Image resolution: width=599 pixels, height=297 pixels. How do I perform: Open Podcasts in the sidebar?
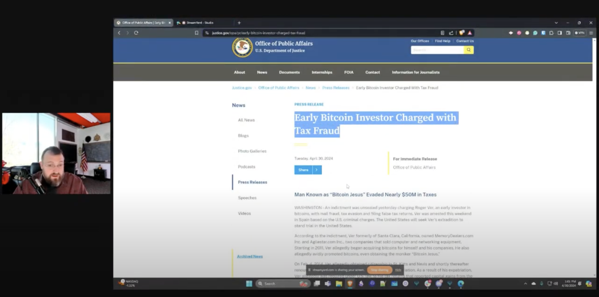click(x=247, y=167)
